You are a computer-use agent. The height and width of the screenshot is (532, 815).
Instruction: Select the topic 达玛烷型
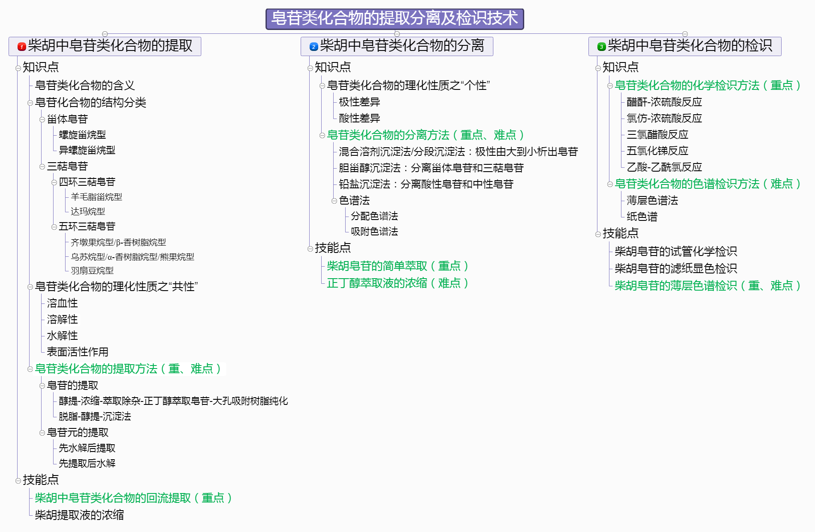pyautogui.click(x=88, y=211)
